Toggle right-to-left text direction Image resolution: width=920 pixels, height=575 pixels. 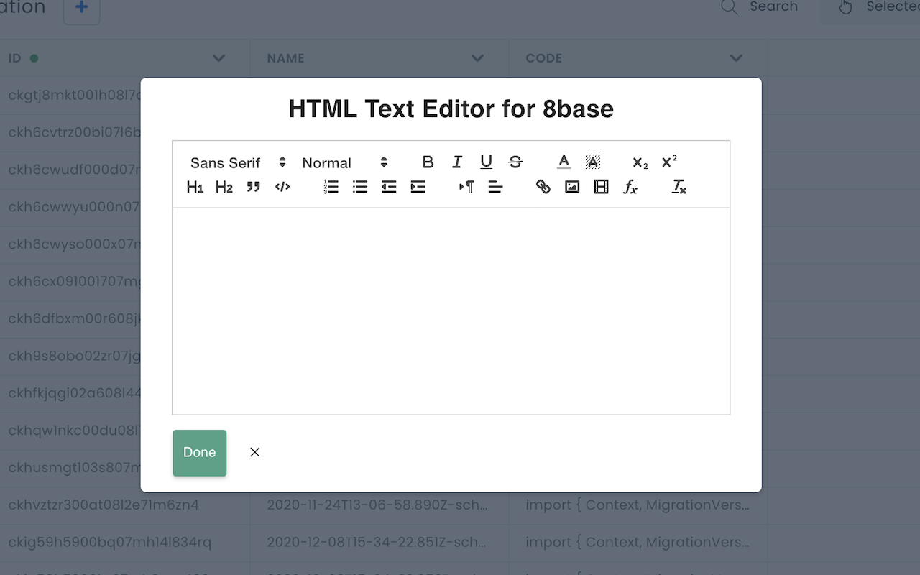(466, 187)
